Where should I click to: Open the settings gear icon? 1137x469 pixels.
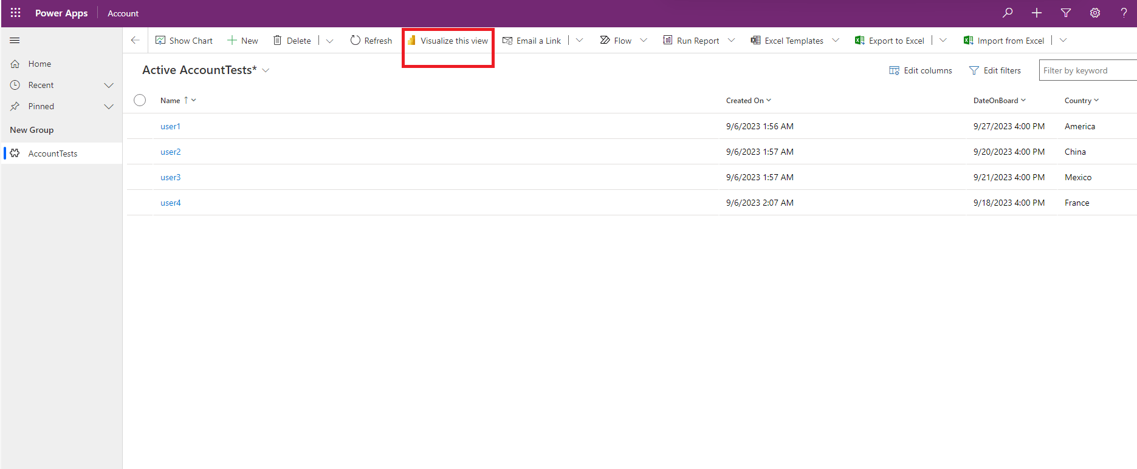point(1095,13)
